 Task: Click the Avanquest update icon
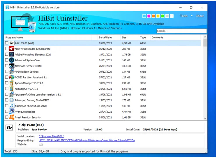12,112
